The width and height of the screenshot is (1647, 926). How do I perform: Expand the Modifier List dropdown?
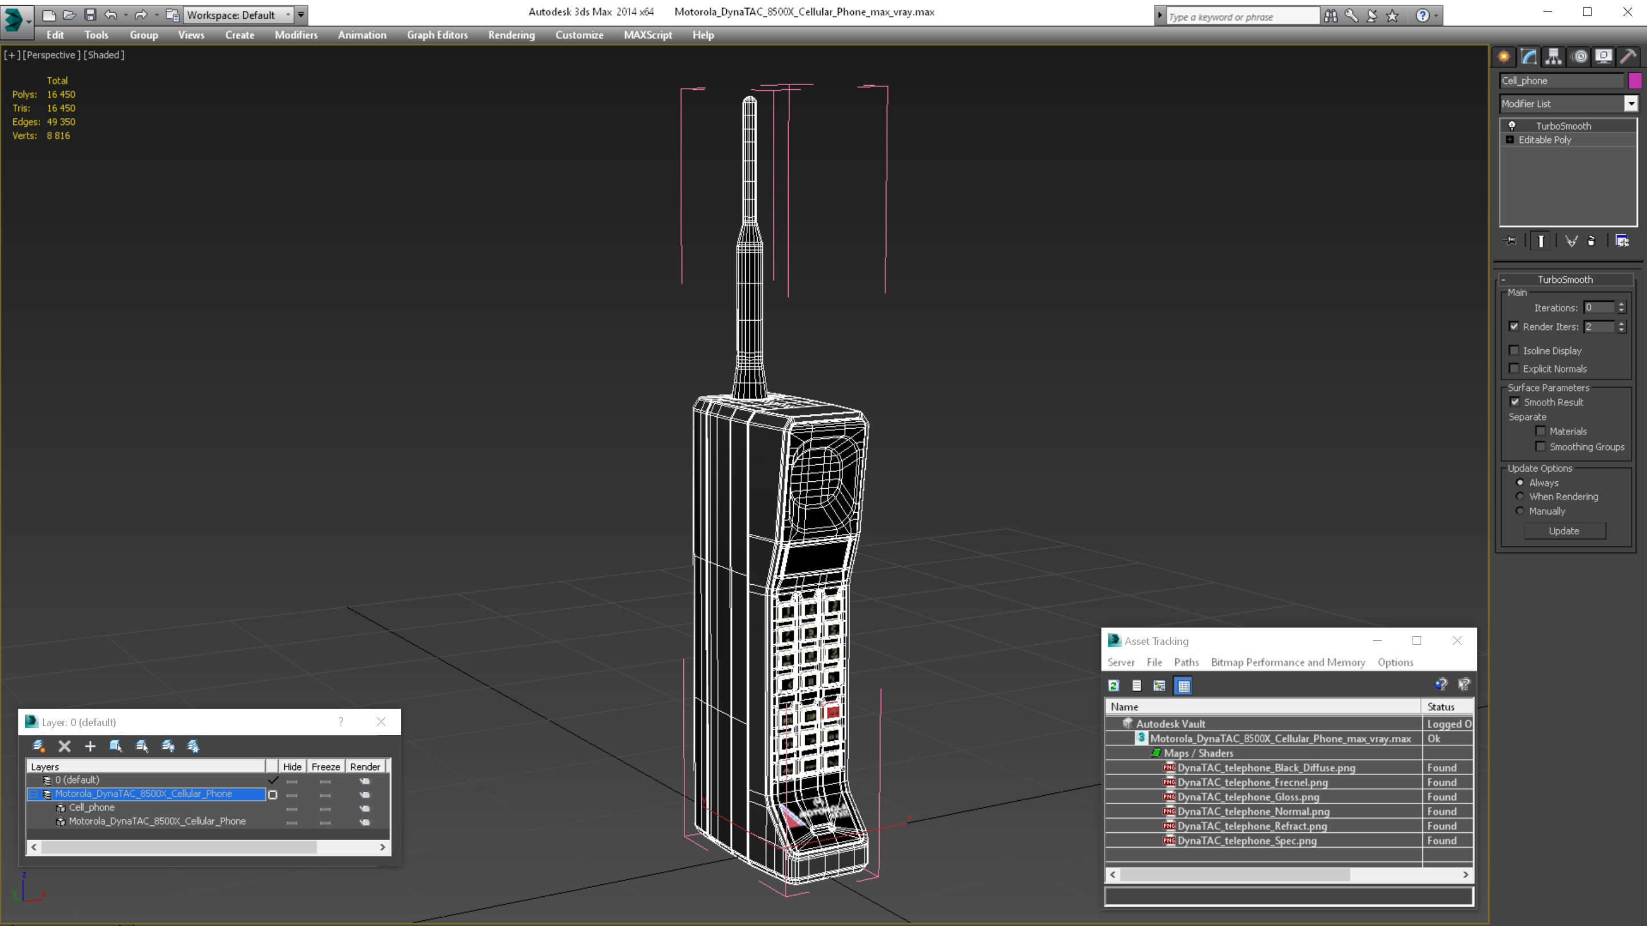[1630, 103]
